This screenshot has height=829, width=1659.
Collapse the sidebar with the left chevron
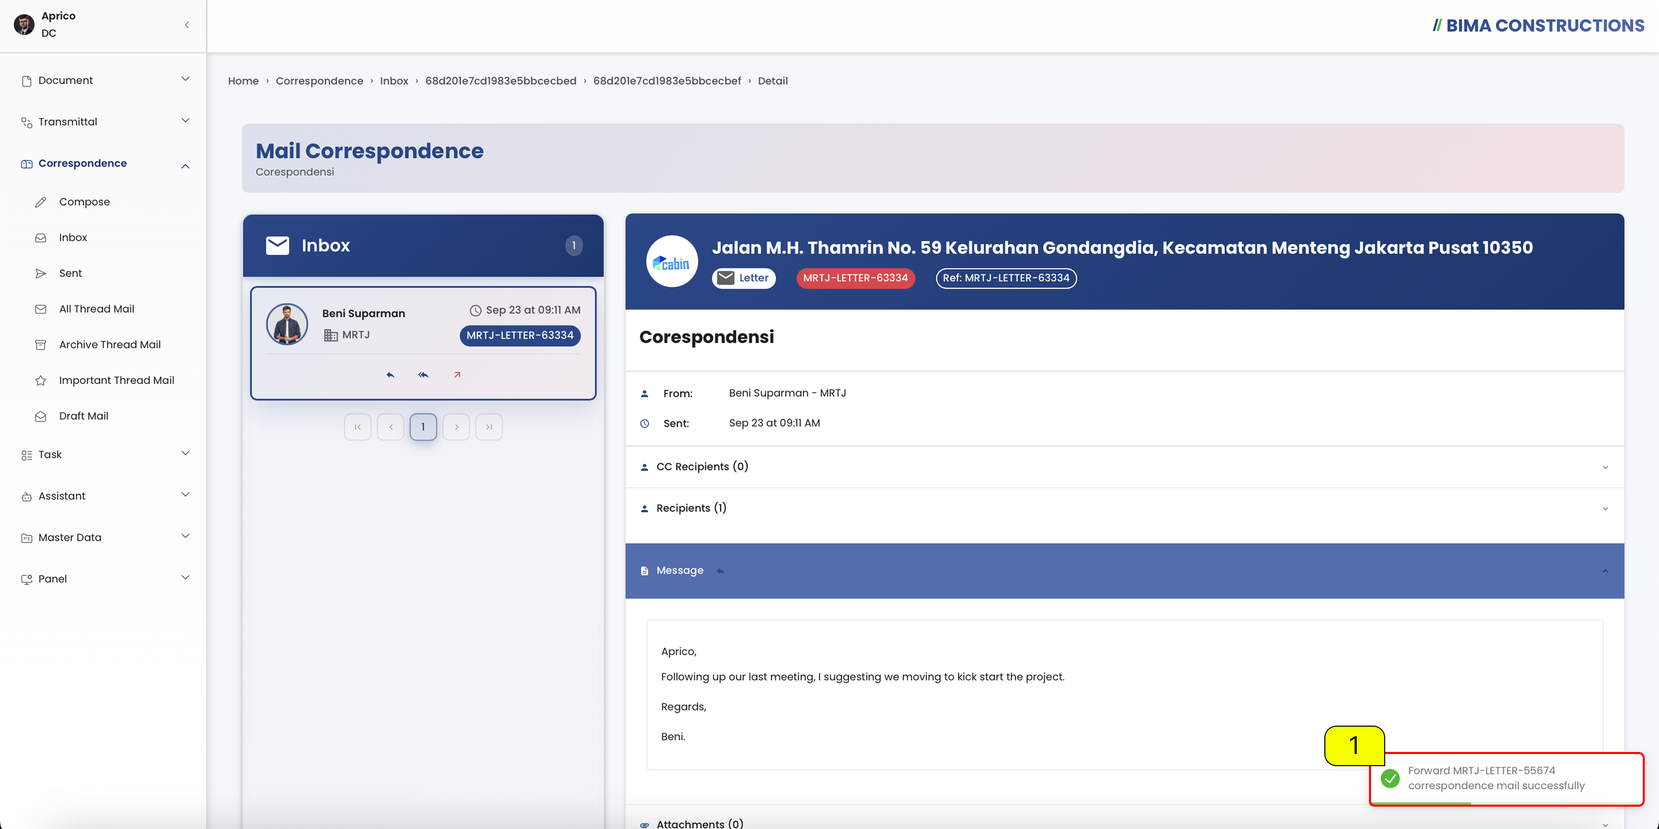tap(187, 25)
